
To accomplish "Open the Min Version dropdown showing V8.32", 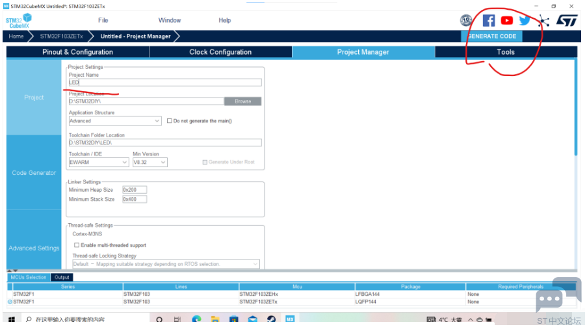I will 150,162.
